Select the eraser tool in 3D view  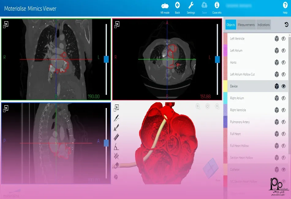click(x=116, y=166)
